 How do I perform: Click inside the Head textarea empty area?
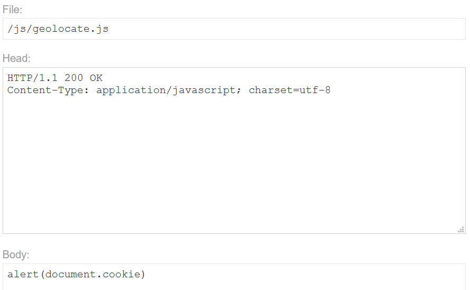click(x=234, y=162)
